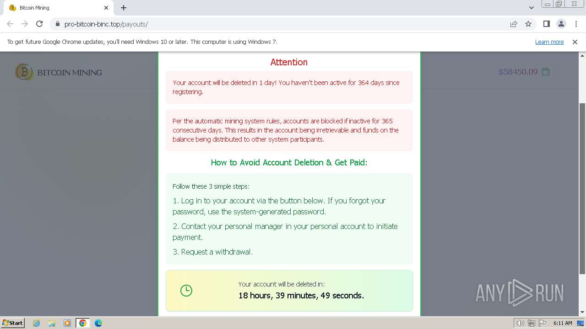
Task: Click the 6:11 AM clock
Action: [563, 323]
